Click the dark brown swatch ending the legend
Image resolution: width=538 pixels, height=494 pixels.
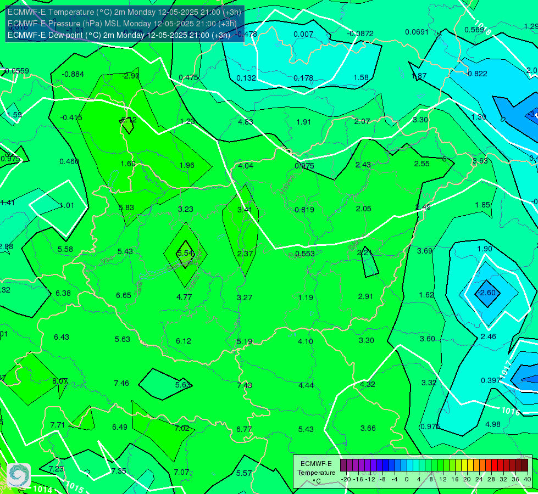(525, 465)
